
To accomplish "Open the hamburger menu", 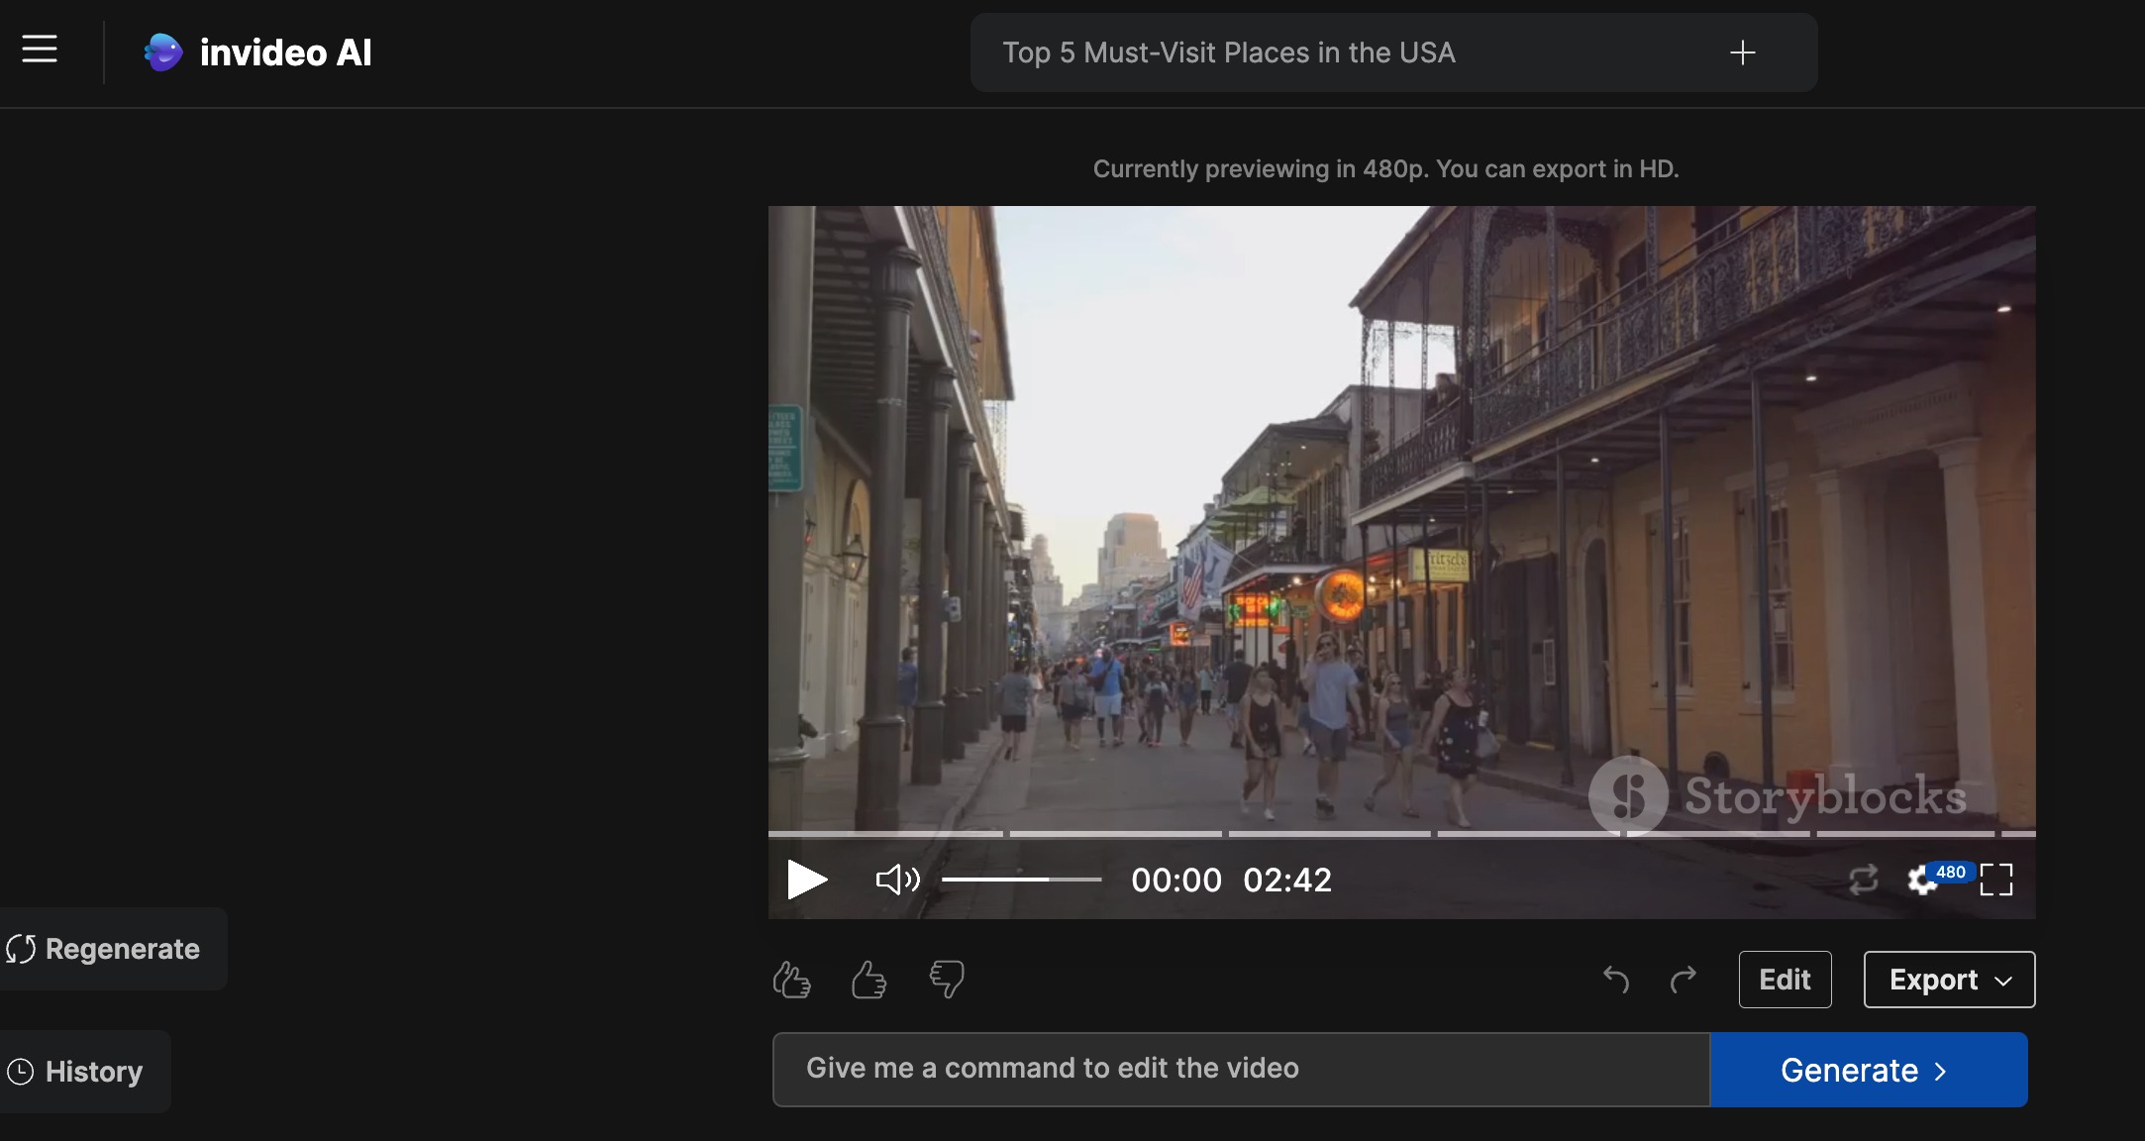I will click(40, 49).
